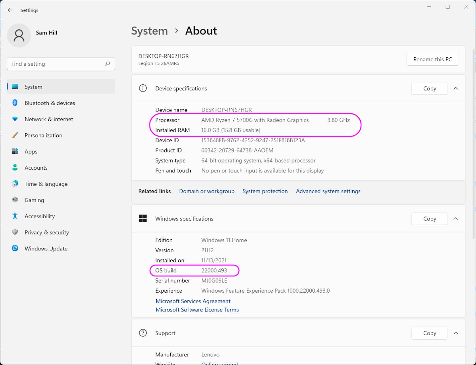
Task: Select the Network & internet icon
Action: click(x=15, y=119)
